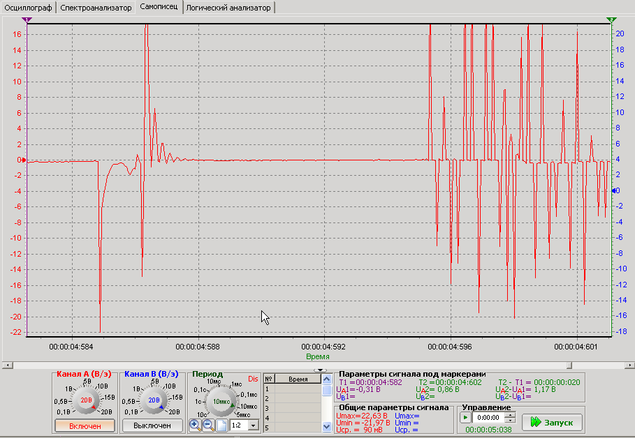Click the marker table scrollbar thumb
This screenshot has height=438, width=635.
coord(327,391)
